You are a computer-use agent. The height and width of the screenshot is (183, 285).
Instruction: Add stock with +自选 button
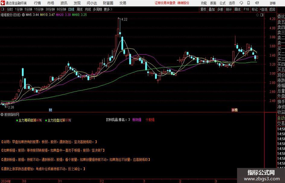click(x=264, y=9)
